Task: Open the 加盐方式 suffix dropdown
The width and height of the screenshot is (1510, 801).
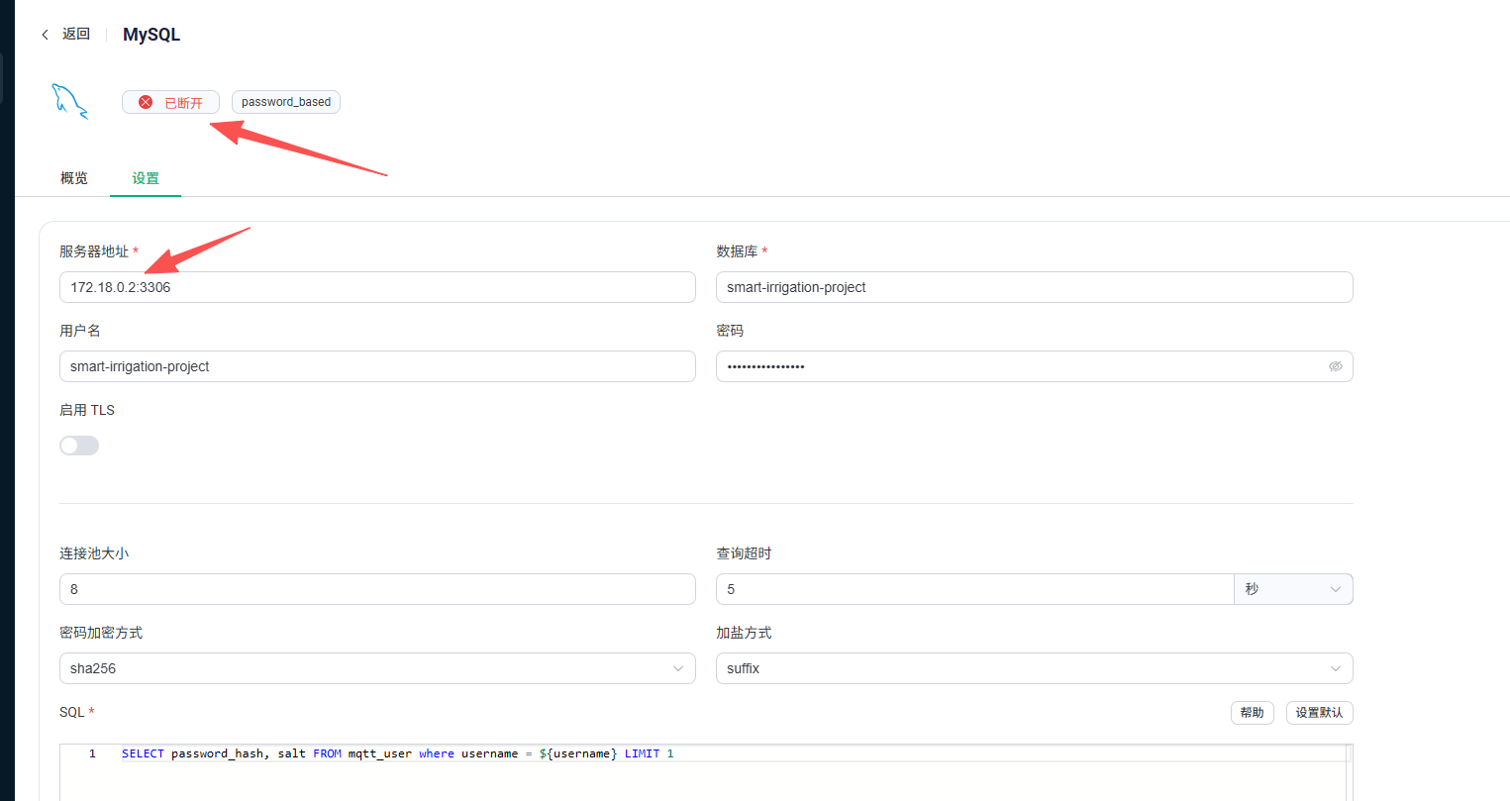Action: 1035,668
